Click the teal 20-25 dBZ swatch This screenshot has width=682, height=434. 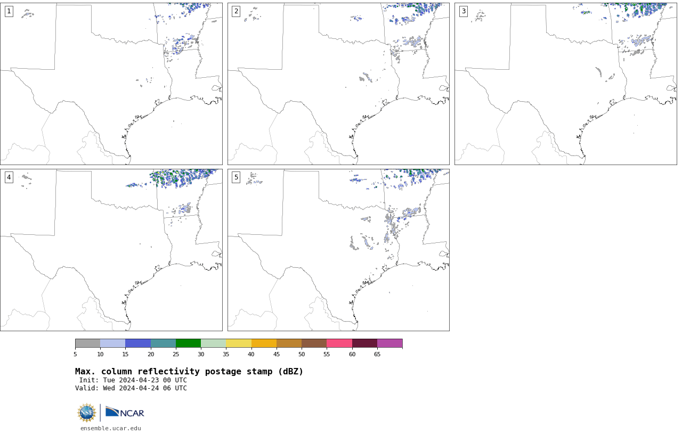point(163,343)
